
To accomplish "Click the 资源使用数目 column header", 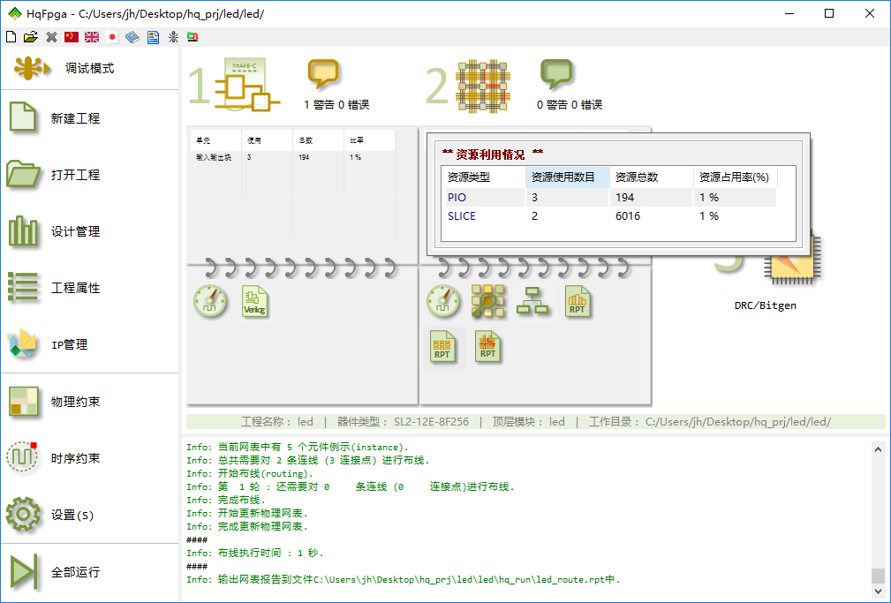I will click(x=567, y=177).
